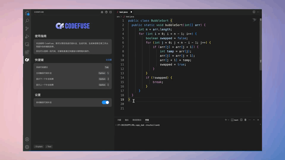This screenshot has height=160, width=285.
Task: Click the Option key badge for 主动触发代码补全
Action: [102, 73]
